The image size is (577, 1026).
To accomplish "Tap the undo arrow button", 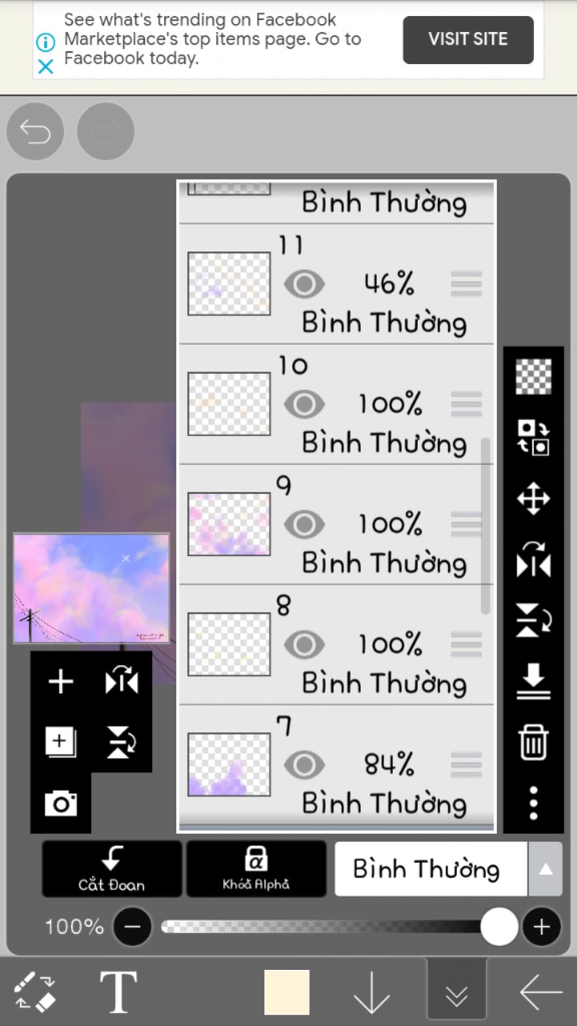I will point(35,132).
